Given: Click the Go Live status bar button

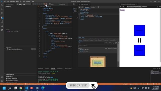Looking at the screenshot, I should pyautogui.click(x=149, y=84).
